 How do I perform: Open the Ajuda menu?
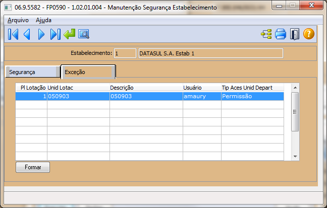(x=43, y=20)
